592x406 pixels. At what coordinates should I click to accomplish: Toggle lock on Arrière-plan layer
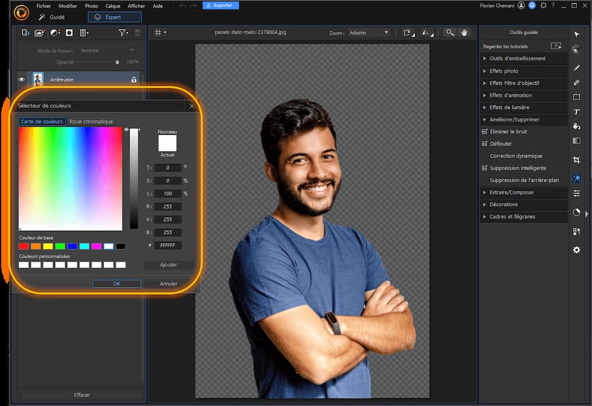134,80
